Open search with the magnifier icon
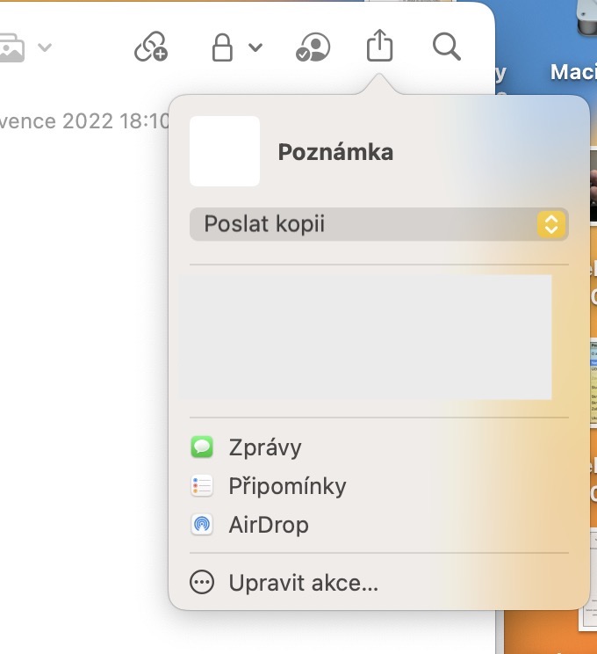 pos(447,47)
